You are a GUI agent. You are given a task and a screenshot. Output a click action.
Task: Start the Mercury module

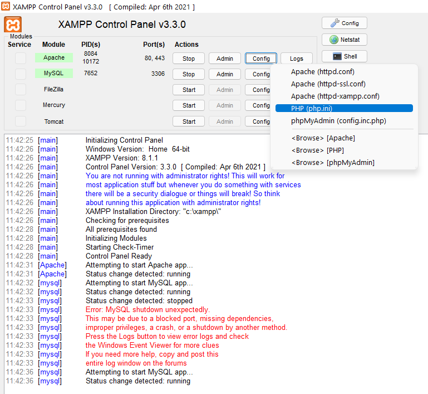click(x=188, y=105)
